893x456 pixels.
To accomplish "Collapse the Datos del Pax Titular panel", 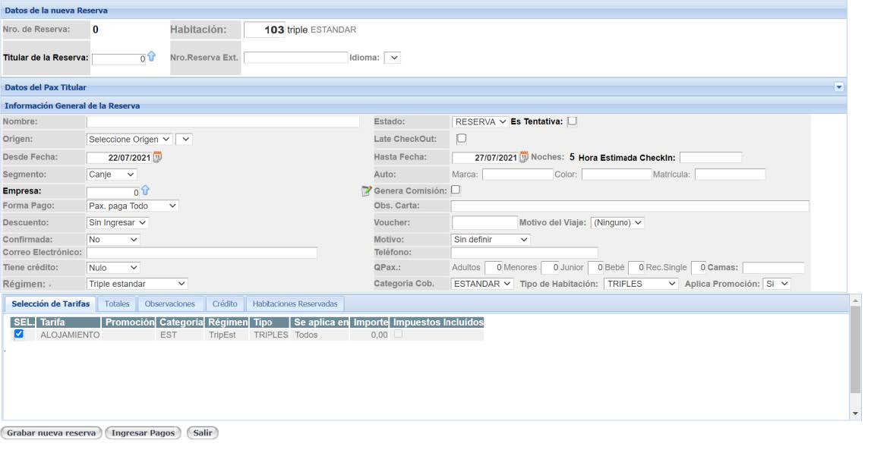I will pos(839,87).
